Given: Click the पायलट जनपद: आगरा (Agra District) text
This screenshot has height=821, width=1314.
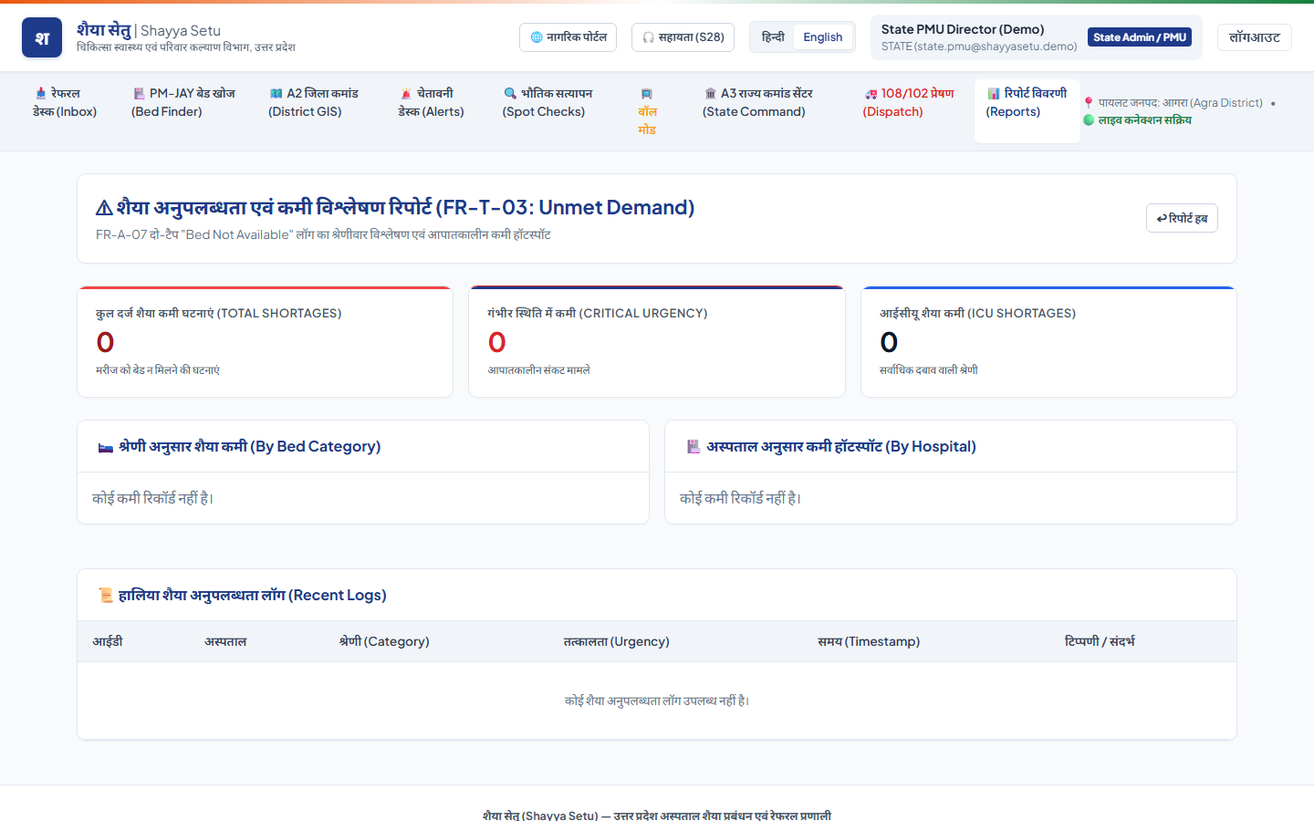Looking at the screenshot, I should [1181, 103].
